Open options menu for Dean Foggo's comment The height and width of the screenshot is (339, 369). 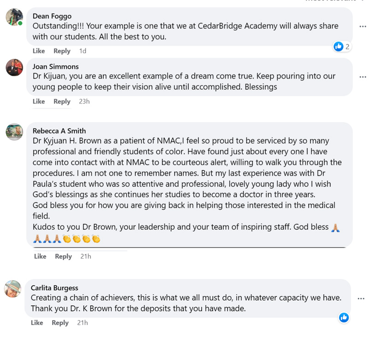(363, 26)
